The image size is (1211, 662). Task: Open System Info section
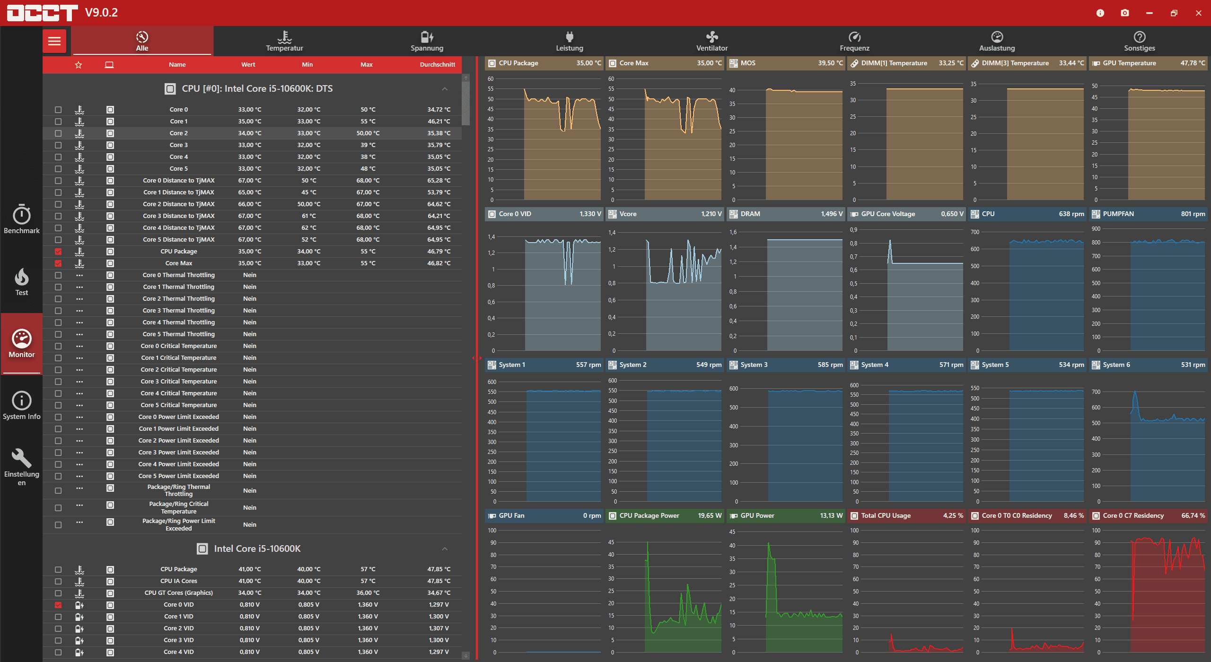click(22, 405)
